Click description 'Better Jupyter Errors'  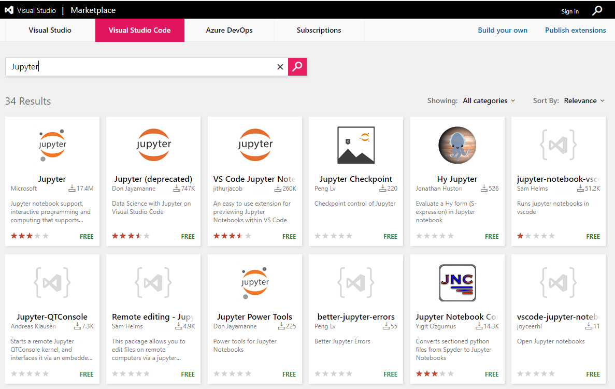[342, 341]
